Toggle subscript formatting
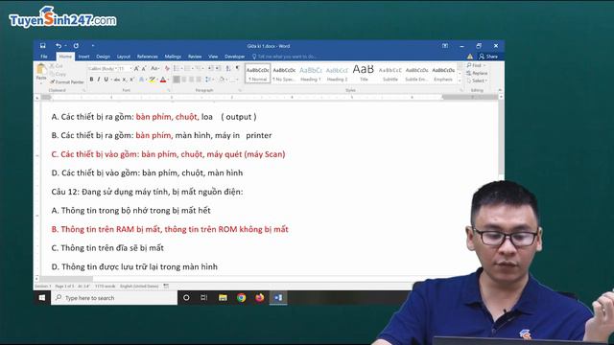This screenshot has height=345, width=614. tap(124, 80)
